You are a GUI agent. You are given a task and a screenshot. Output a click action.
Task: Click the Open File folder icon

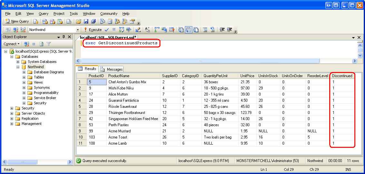tap(78, 21)
